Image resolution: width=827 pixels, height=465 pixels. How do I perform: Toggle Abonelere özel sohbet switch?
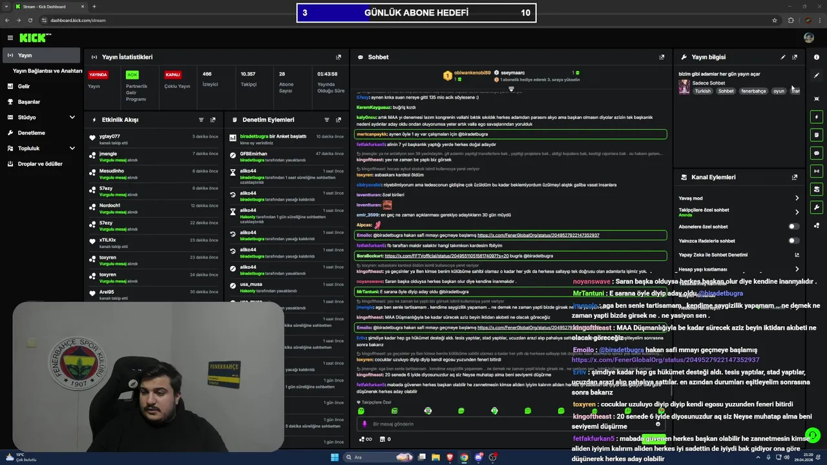click(793, 227)
